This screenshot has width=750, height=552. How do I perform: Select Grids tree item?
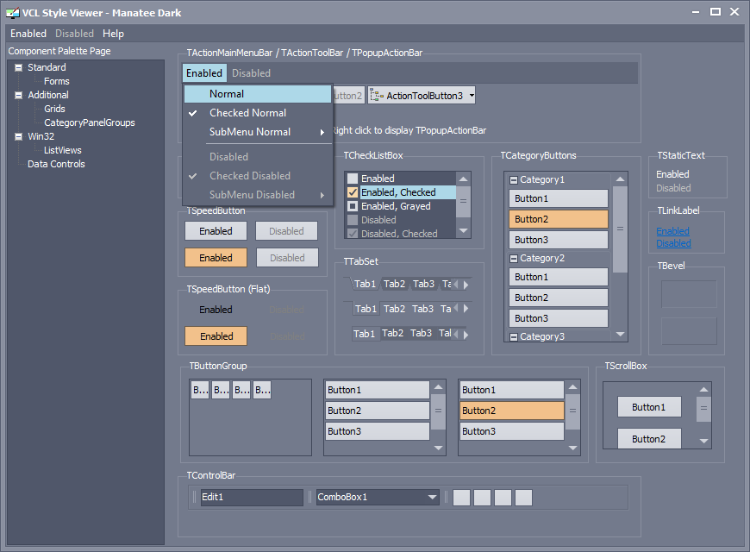coord(54,109)
